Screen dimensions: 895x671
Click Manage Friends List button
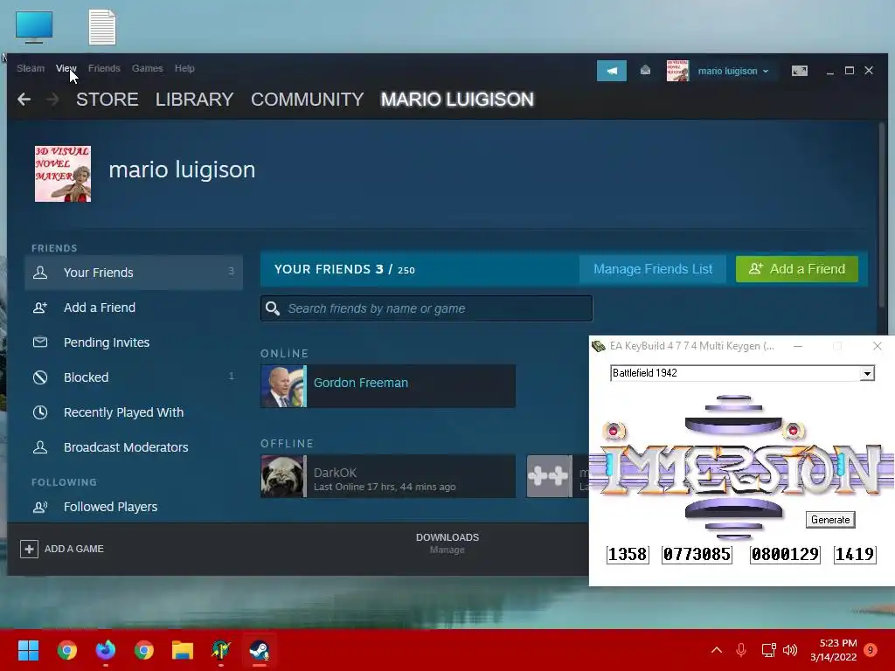[x=652, y=269]
